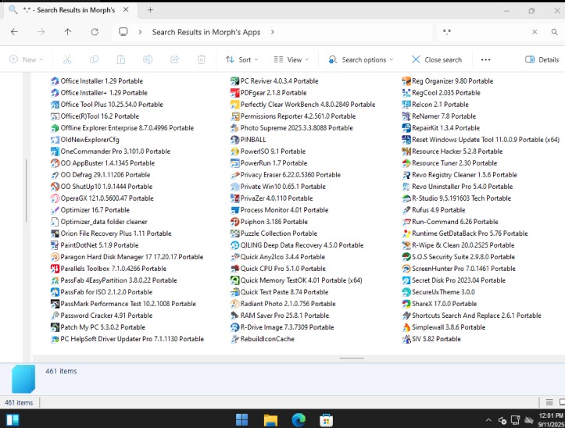Select the Search Results in Morph's tab
The height and width of the screenshot is (428, 565).
coord(69,10)
